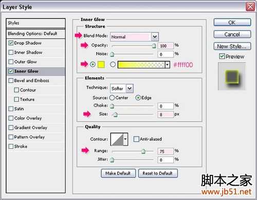Click the Choke value field
Screen dimensions: 257x200
(x=166, y=106)
